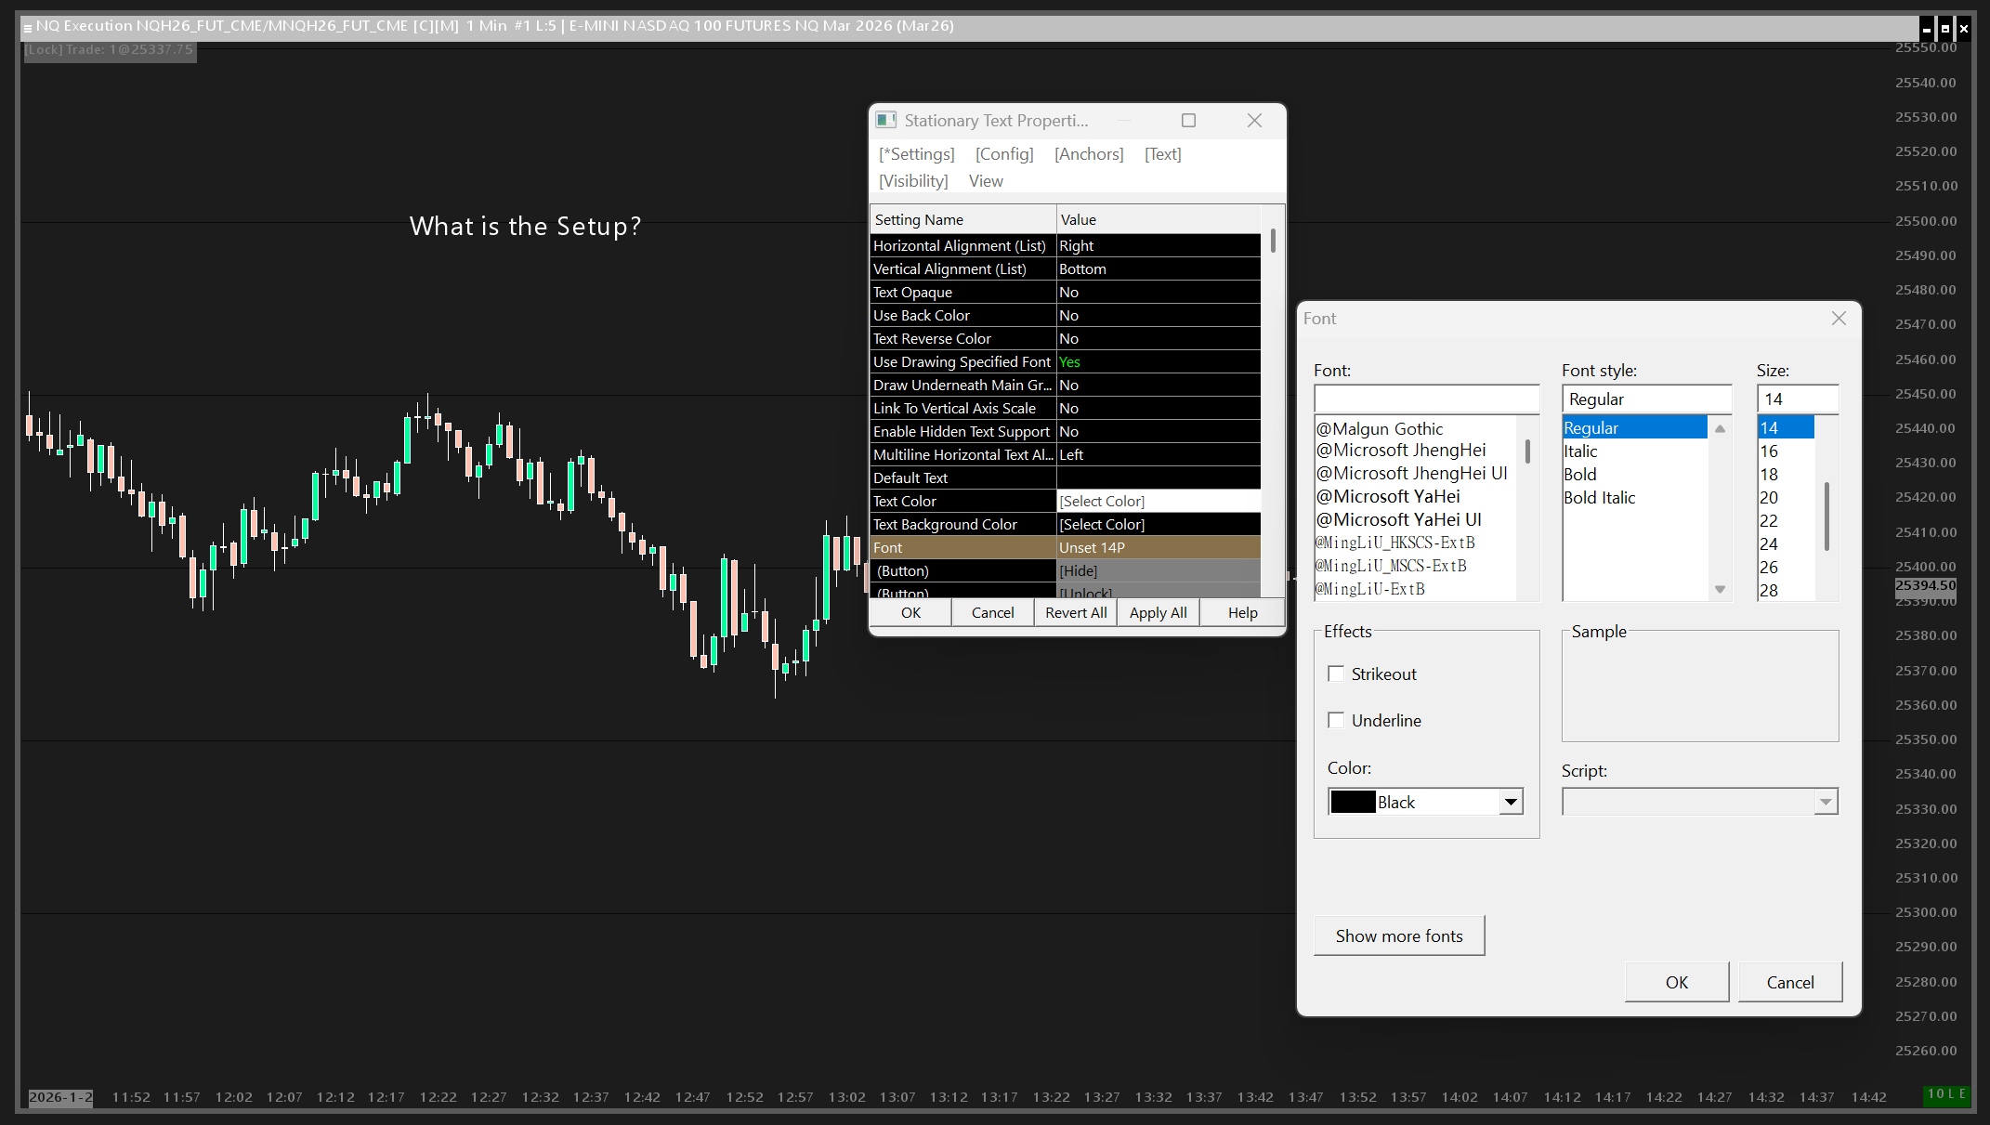Image resolution: width=1990 pixels, height=1125 pixels.
Task: Click Text Color [Select Color] swatch
Action: point(1158,502)
